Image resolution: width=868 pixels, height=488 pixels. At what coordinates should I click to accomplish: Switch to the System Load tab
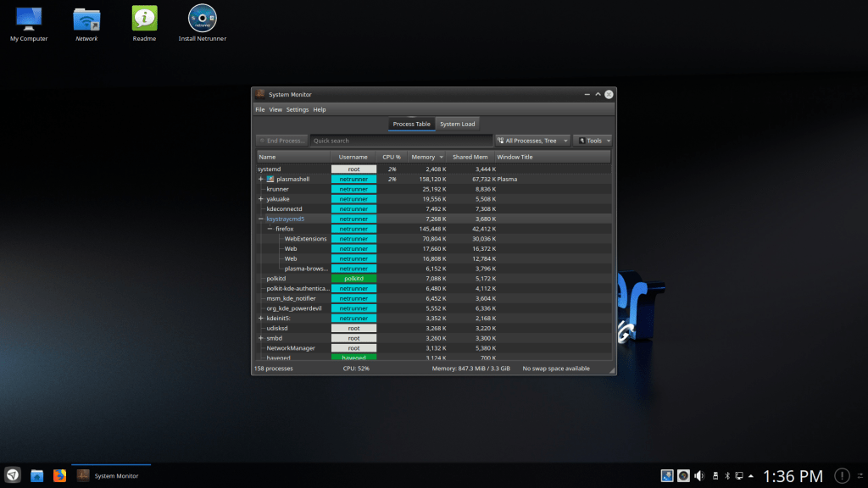[x=457, y=124]
